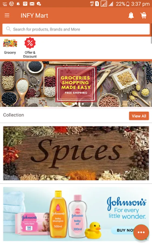Viewport: 152px width, 243px height.
Task: Open the Grocery category icon
Action: [10, 43]
